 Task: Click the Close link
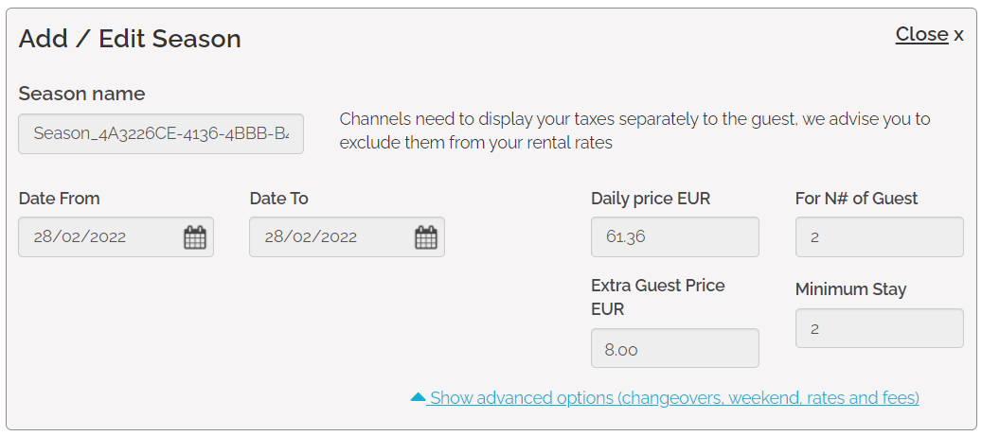pos(921,34)
